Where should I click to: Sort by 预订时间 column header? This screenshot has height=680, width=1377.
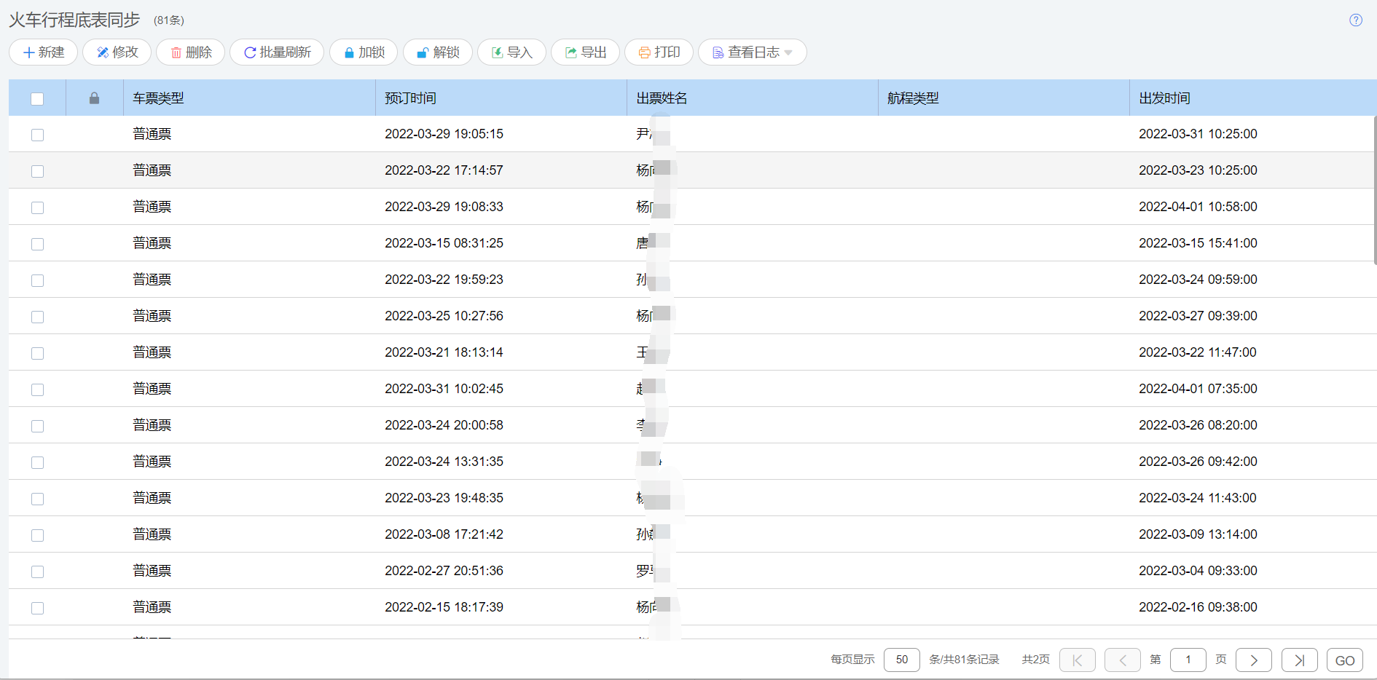(411, 98)
